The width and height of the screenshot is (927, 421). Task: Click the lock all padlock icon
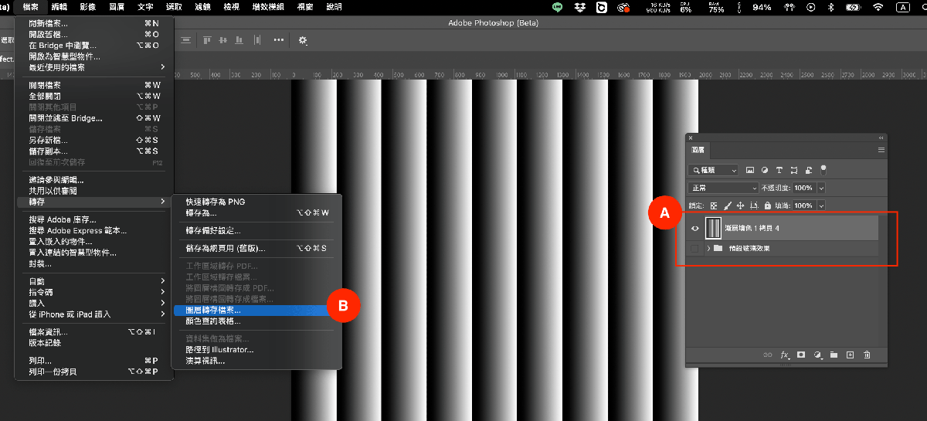pos(766,206)
